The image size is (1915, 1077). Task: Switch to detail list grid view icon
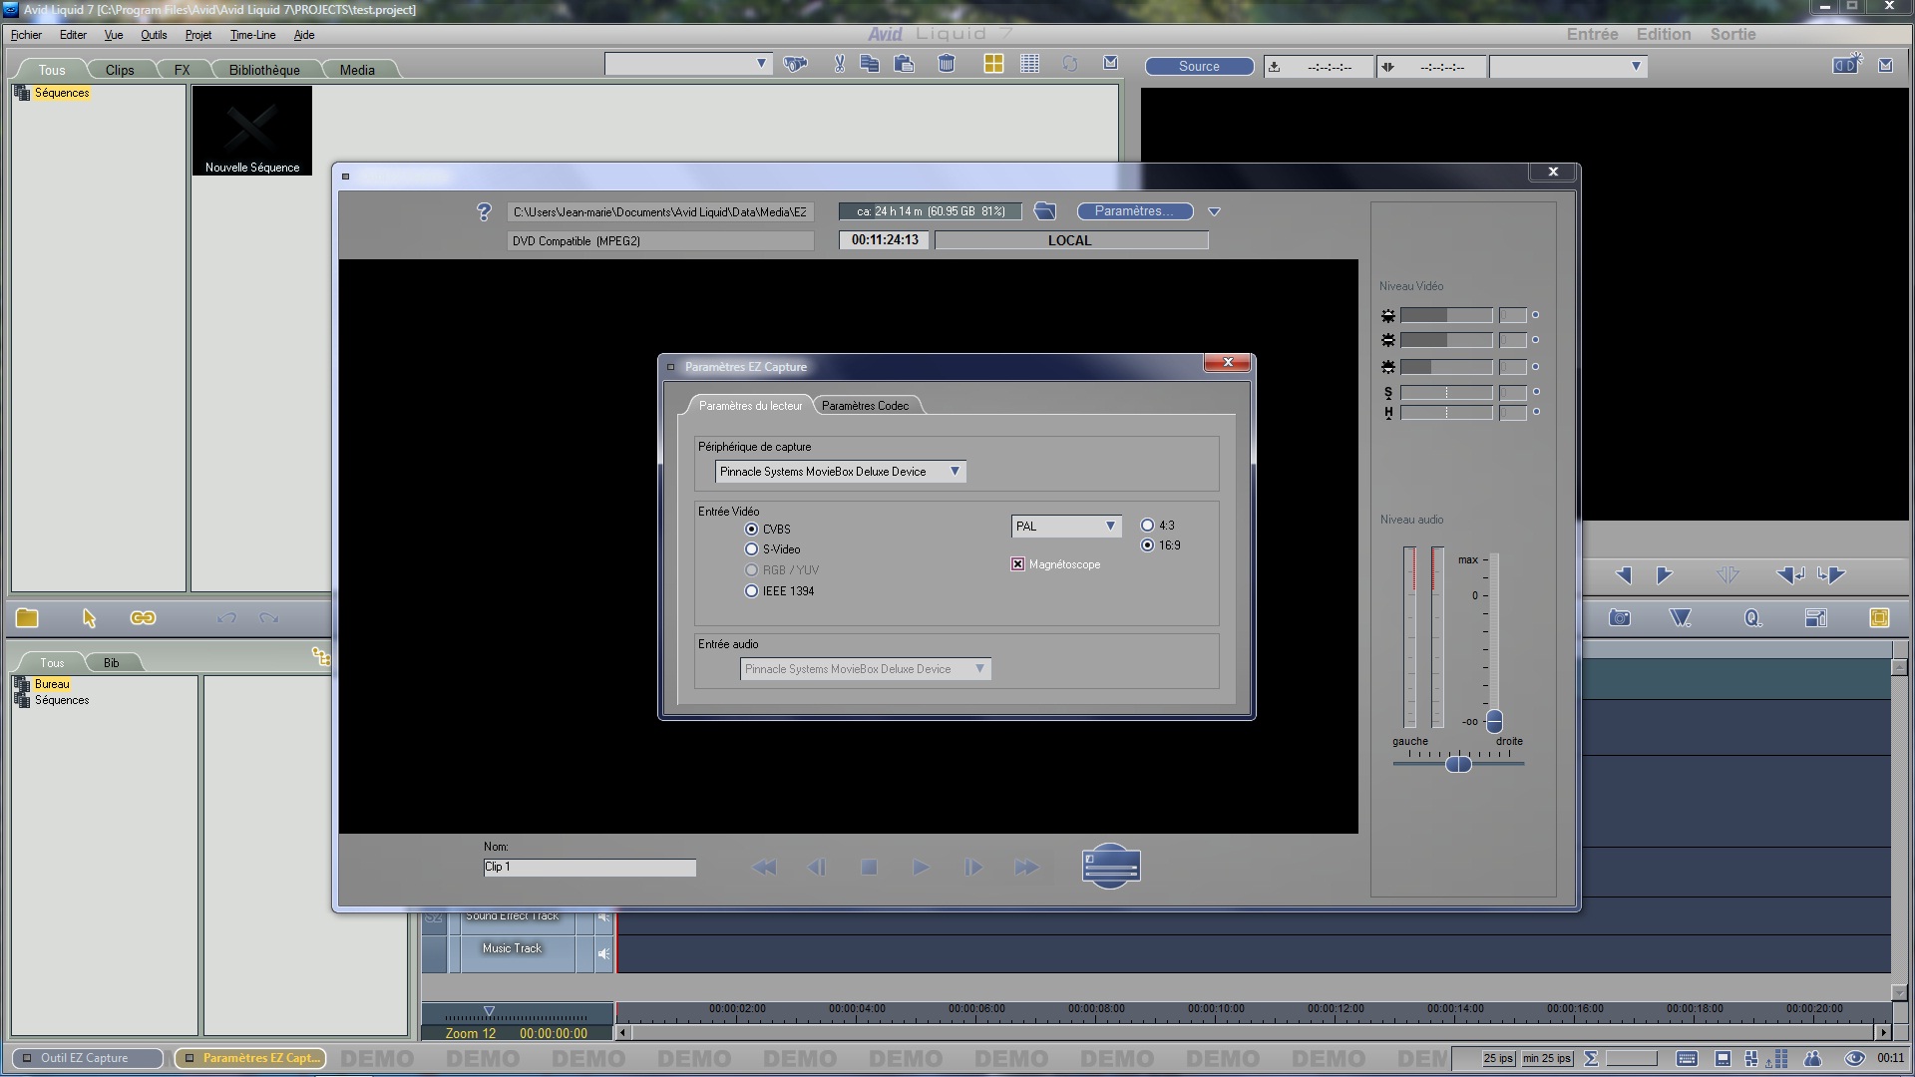[1030, 64]
